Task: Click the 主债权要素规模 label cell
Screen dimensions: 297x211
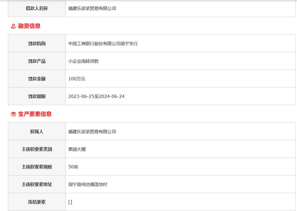Action: [37, 167]
